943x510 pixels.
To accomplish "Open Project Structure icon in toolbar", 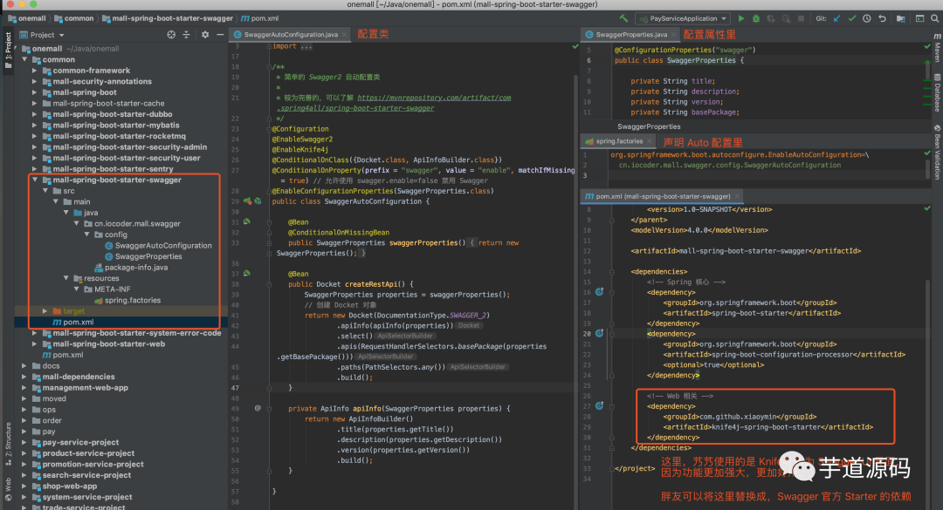I will coord(901,18).
